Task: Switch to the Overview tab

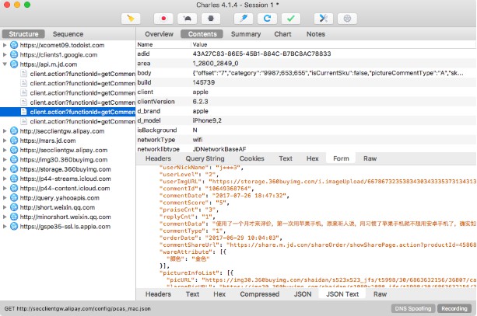Action: click(x=159, y=34)
